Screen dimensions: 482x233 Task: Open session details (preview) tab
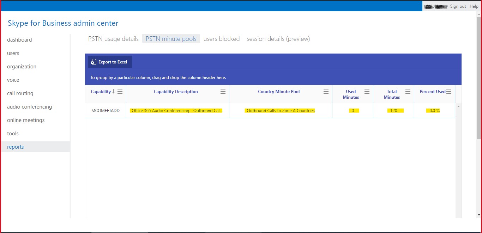(278, 39)
